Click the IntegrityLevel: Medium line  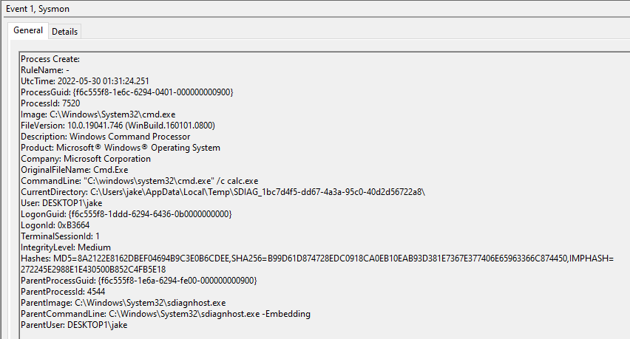(x=66, y=247)
